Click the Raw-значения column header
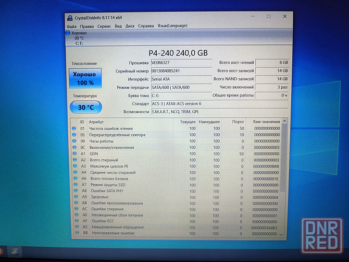Viewport: 349px width, 262px height. (266, 122)
